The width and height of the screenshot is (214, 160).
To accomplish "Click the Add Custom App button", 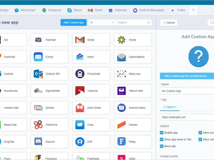I will tap(74, 22).
